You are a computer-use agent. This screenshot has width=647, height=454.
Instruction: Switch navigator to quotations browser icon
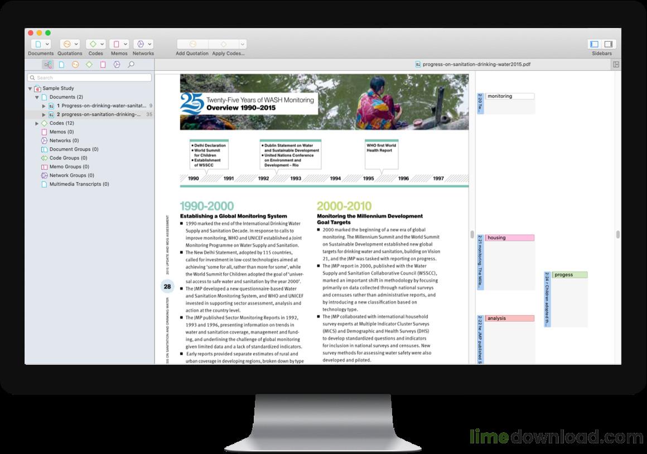click(75, 65)
